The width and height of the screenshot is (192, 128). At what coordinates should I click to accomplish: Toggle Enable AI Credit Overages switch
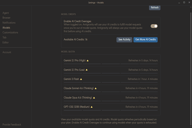click(154, 26)
